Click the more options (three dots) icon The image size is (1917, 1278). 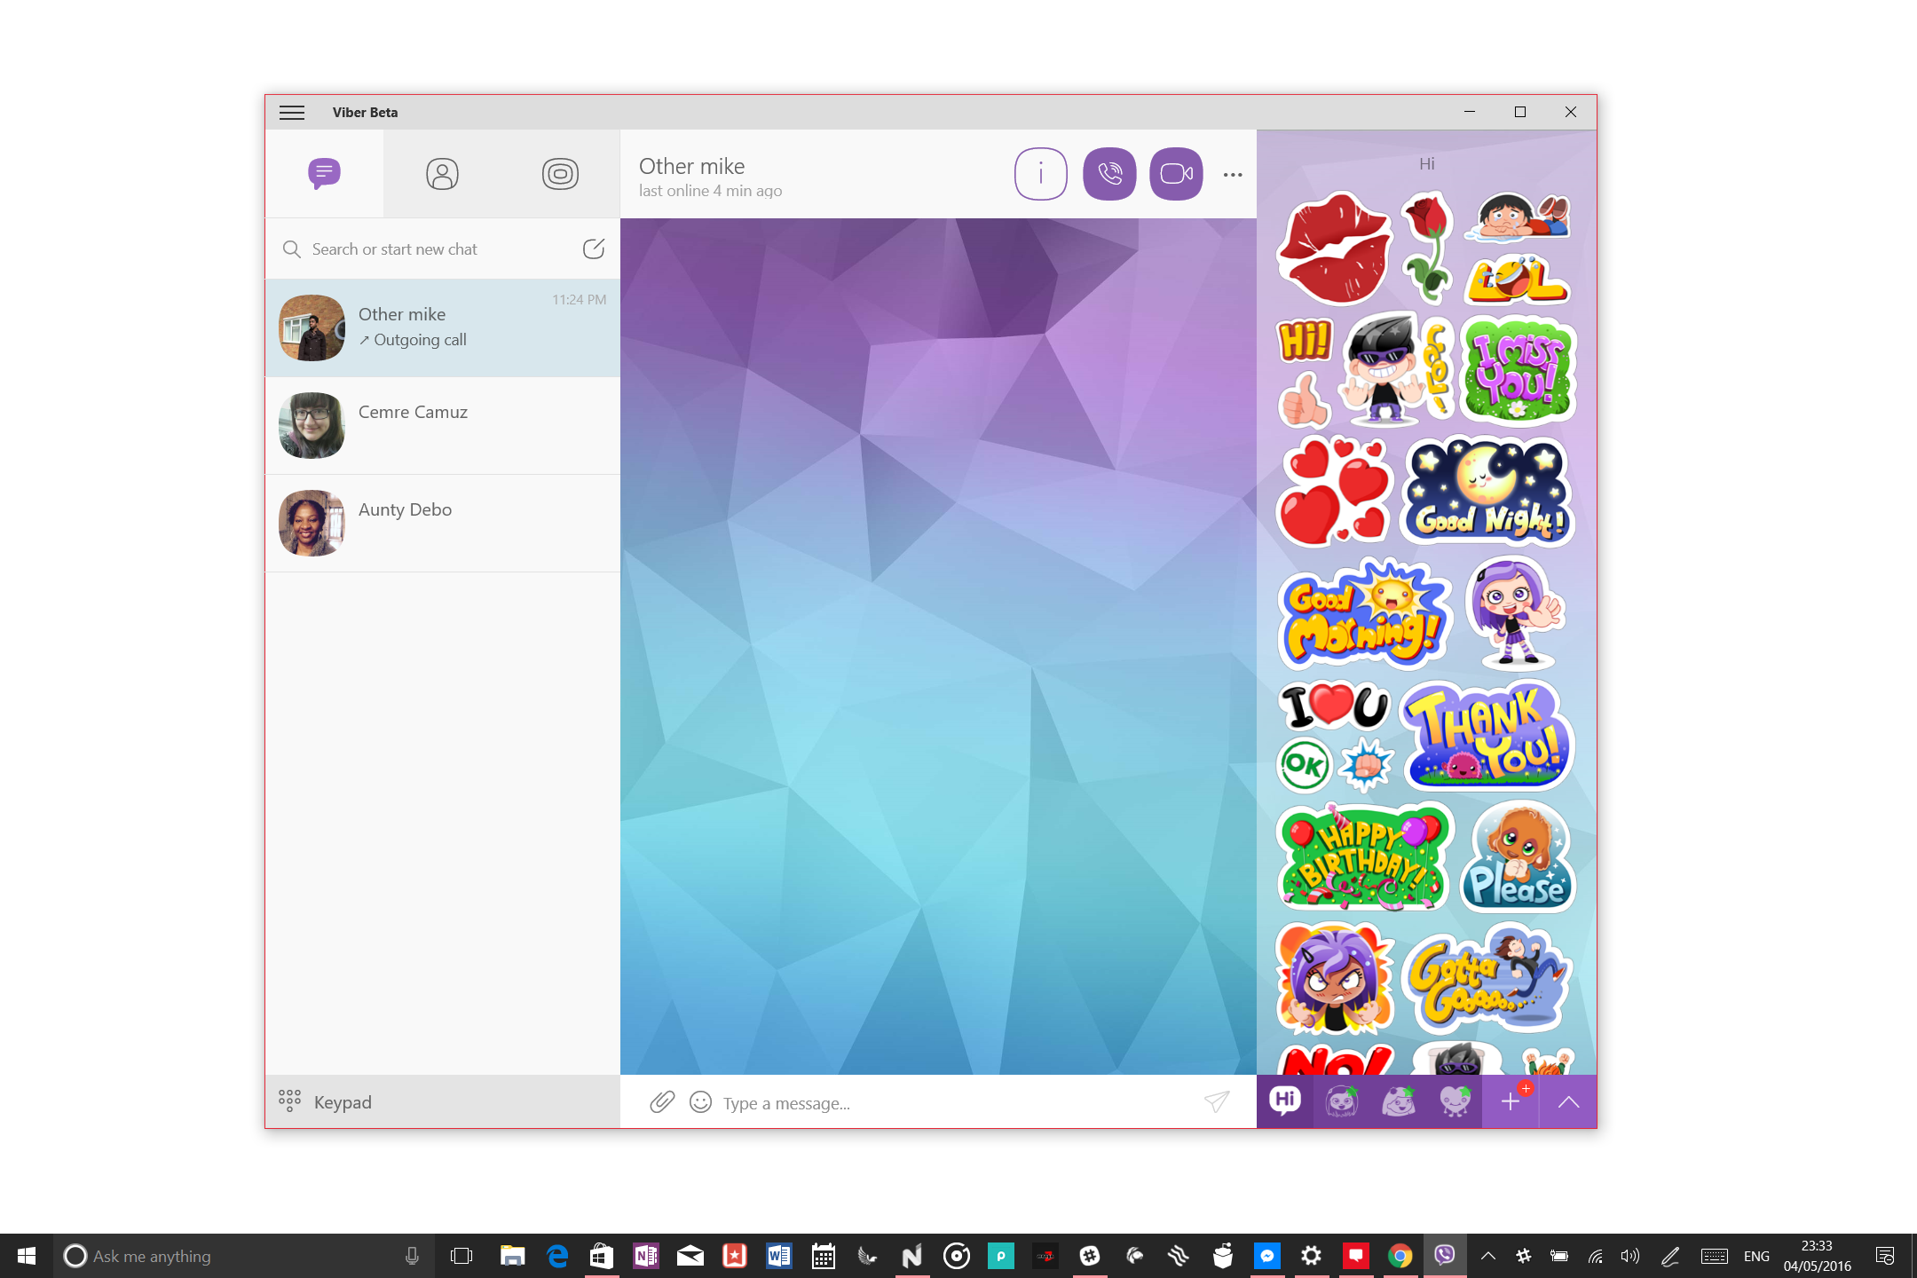[x=1233, y=174]
